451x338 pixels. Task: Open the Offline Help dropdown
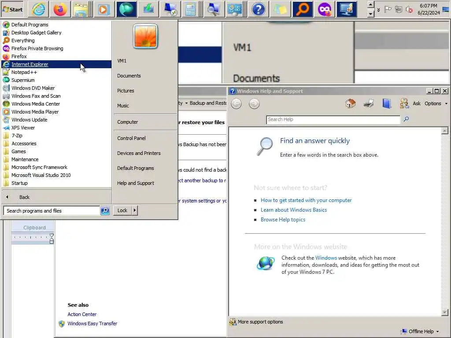coord(421,331)
